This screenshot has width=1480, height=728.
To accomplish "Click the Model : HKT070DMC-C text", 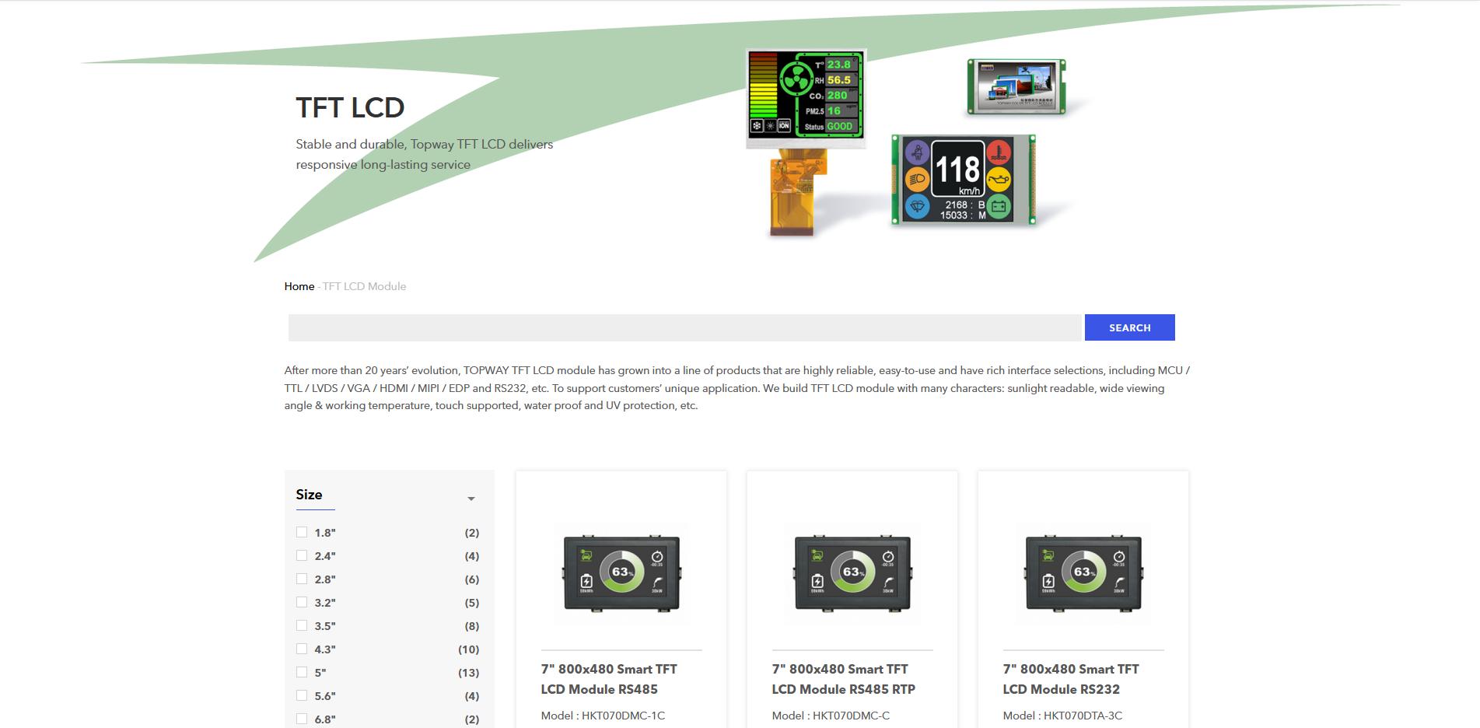I will [831, 716].
